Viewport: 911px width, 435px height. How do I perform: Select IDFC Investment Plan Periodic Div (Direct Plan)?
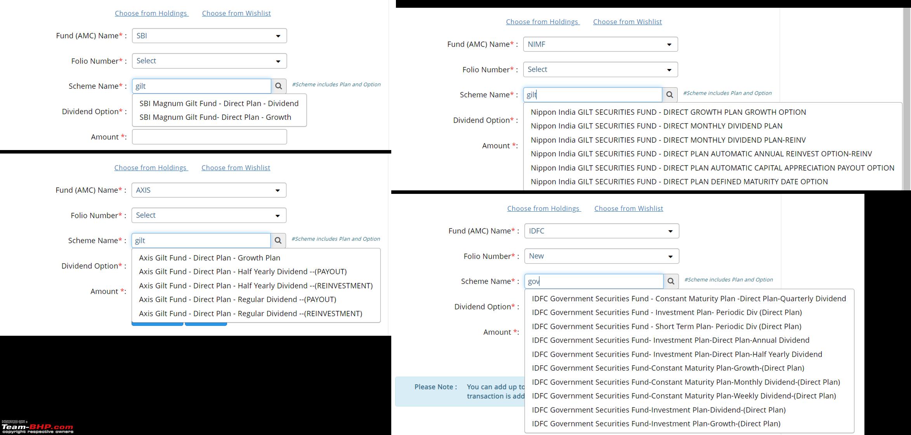[689, 312]
